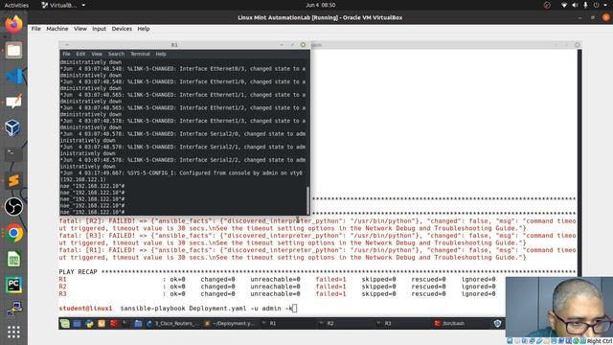The height and width of the screenshot is (345, 613).
Task: Open the red app launcher in Mint panel
Action: point(114,324)
